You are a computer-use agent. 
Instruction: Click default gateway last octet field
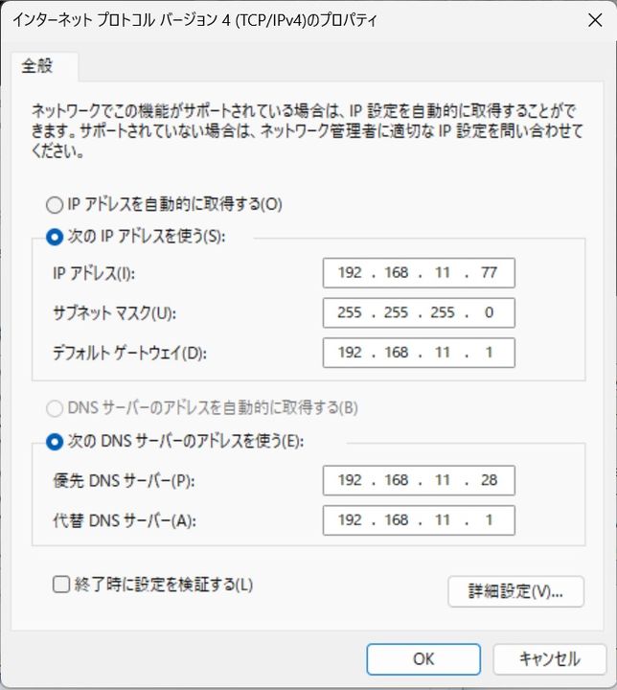[489, 353]
